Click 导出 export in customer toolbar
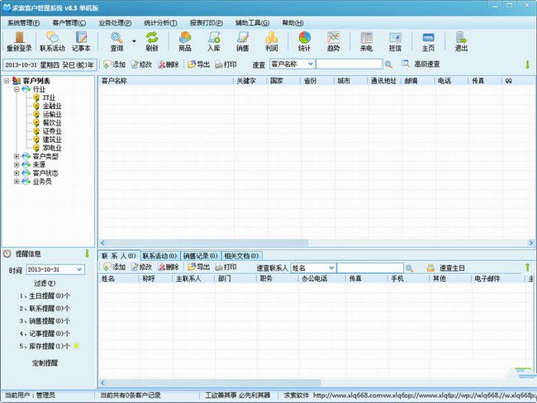This screenshot has height=403, width=537. tap(198, 64)
